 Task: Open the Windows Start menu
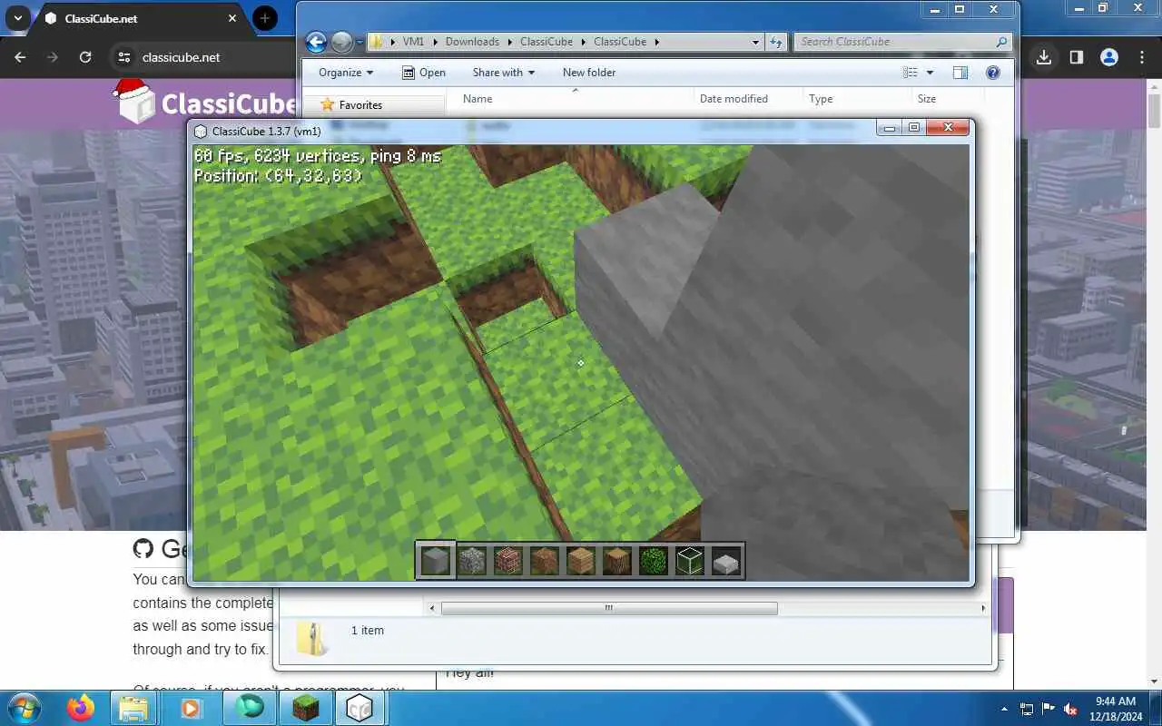23,708
